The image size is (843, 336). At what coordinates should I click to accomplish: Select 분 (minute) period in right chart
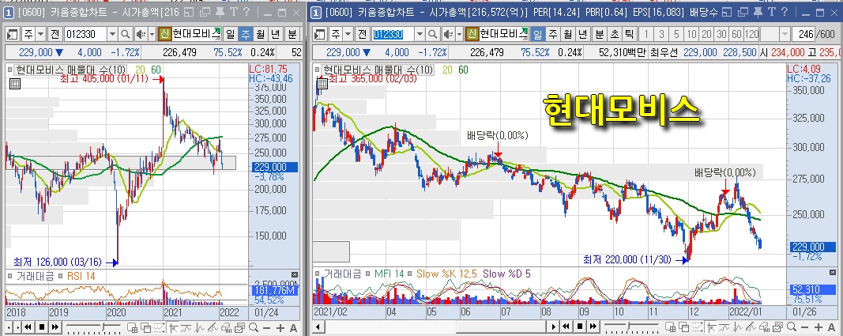click(x=599, y=35)
